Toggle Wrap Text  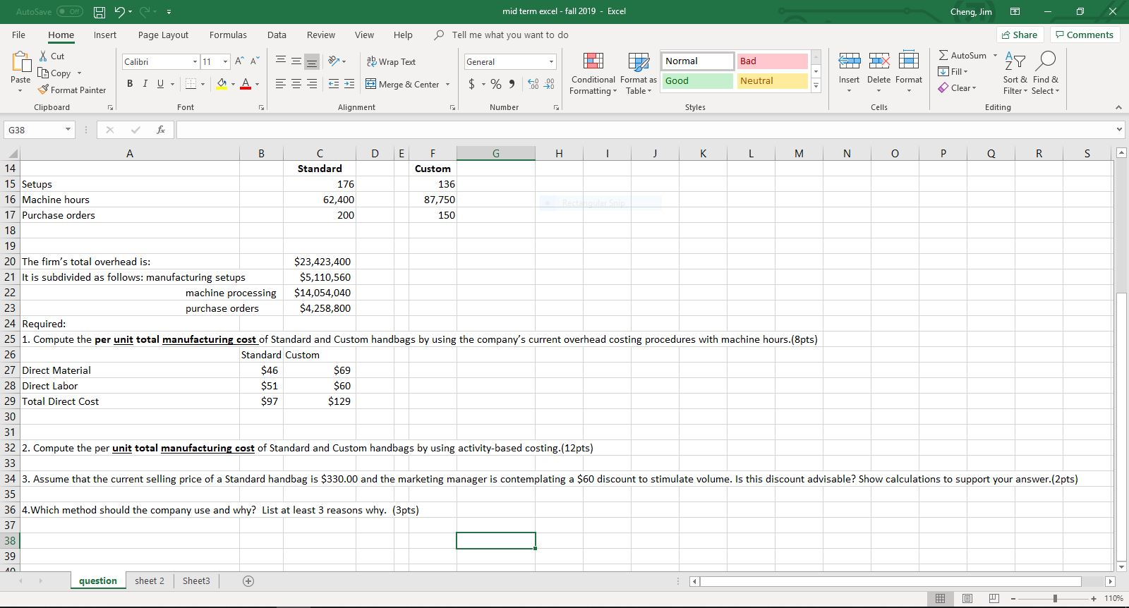pyautogui.click(x=392, y=62)
